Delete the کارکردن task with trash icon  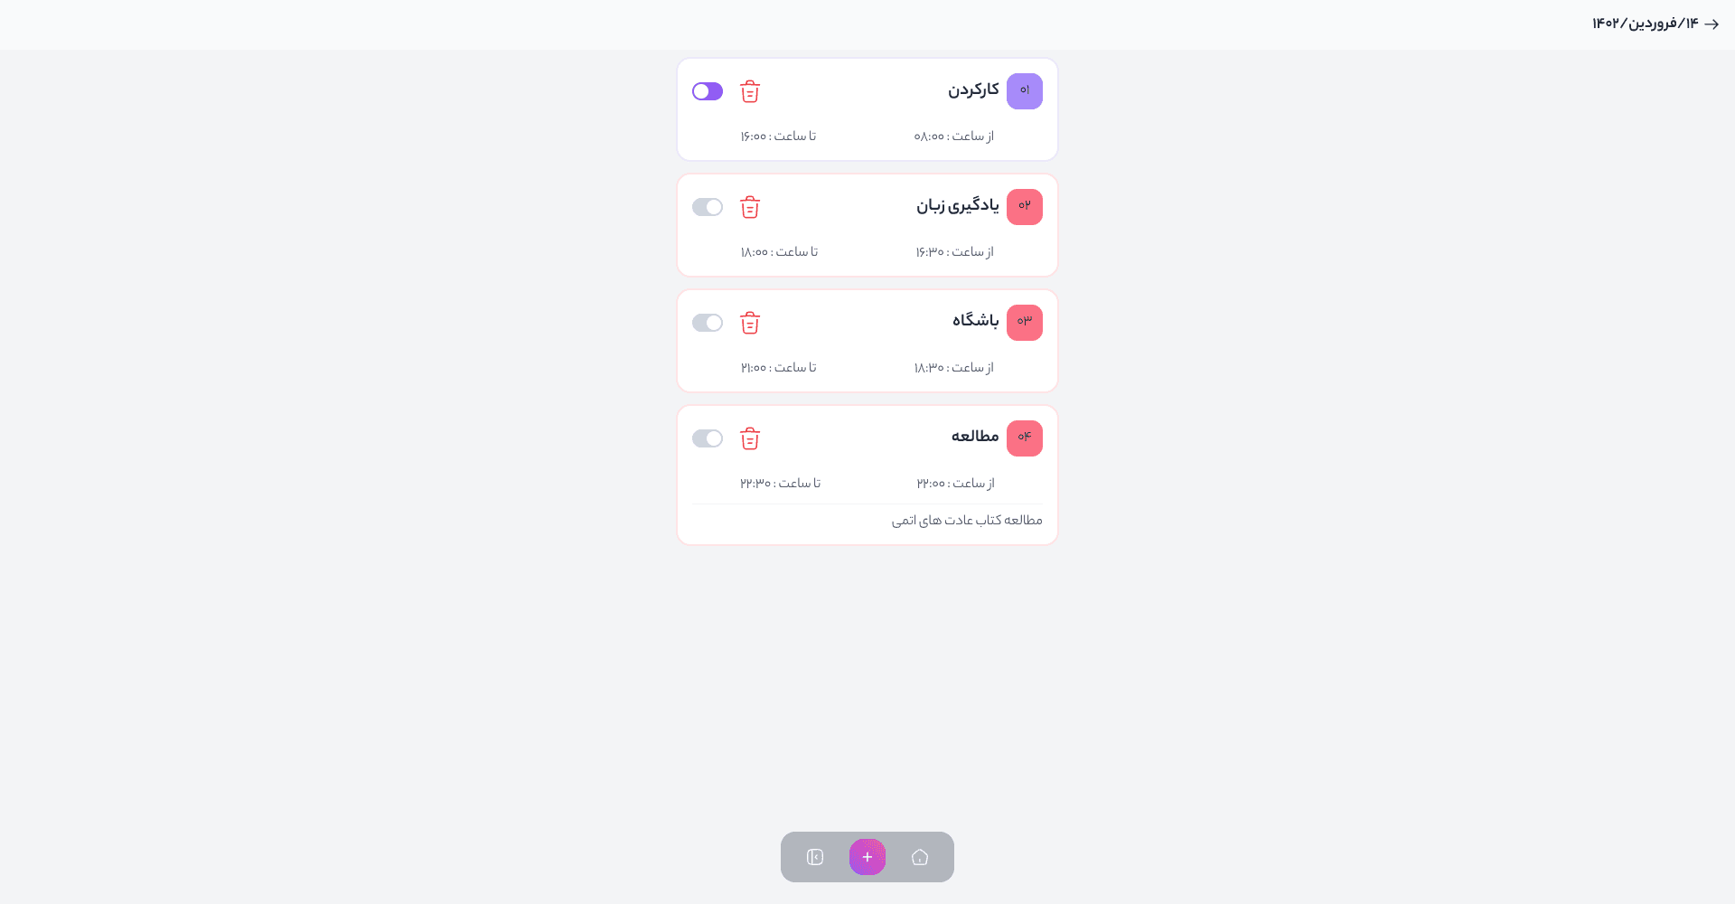[x=750, y=91]
